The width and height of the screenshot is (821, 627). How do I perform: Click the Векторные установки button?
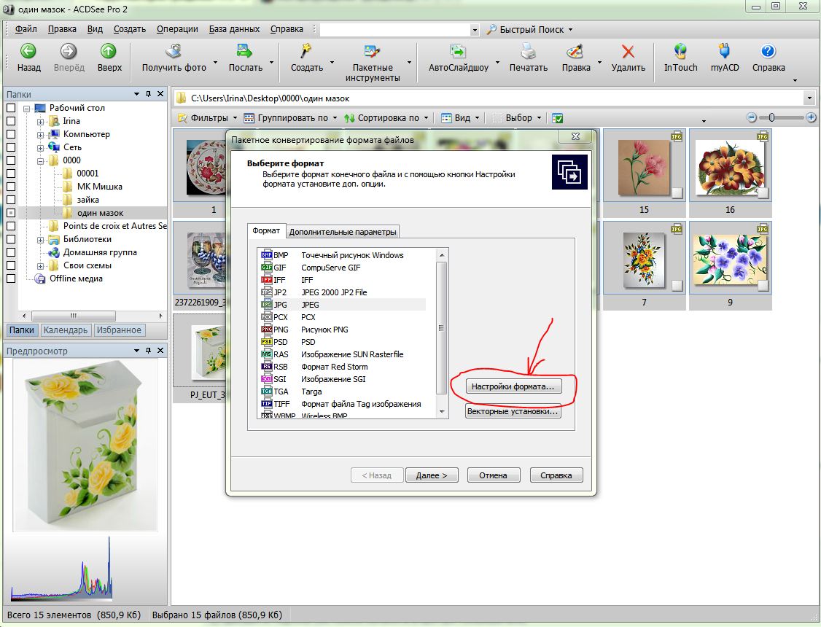[x=513, y=411]
